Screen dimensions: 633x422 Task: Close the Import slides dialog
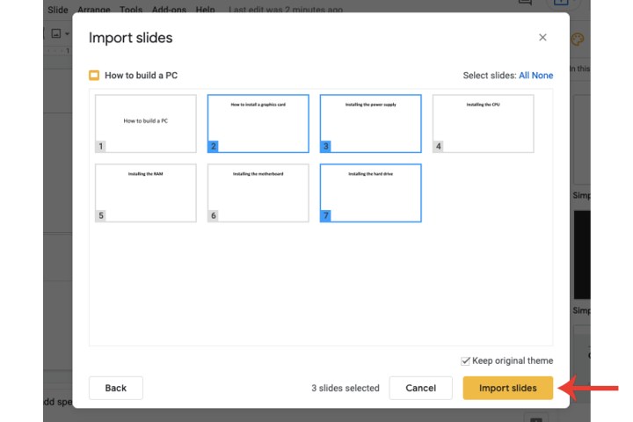click(542, 38)
